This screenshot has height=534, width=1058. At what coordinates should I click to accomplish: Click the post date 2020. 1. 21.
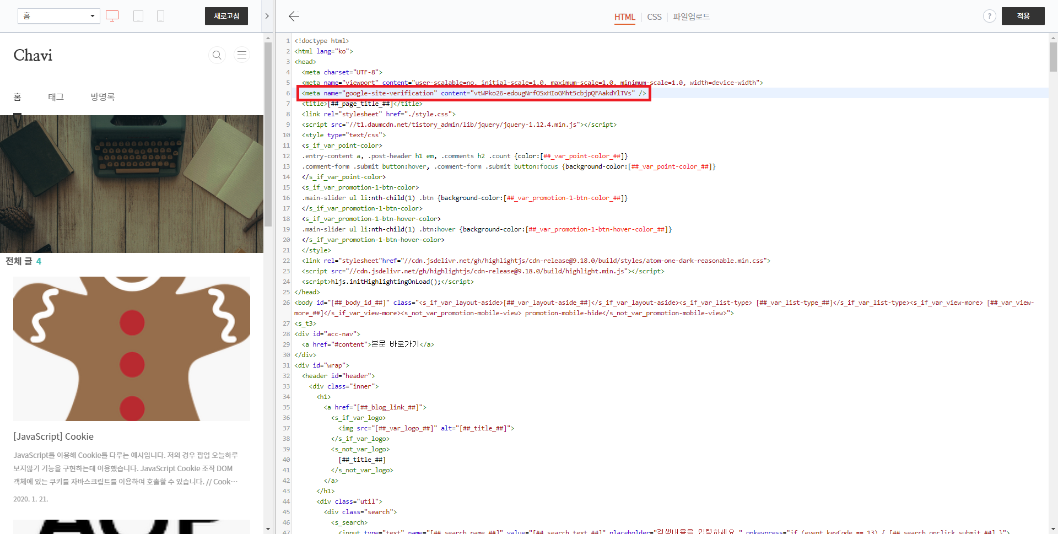point(31,499)
